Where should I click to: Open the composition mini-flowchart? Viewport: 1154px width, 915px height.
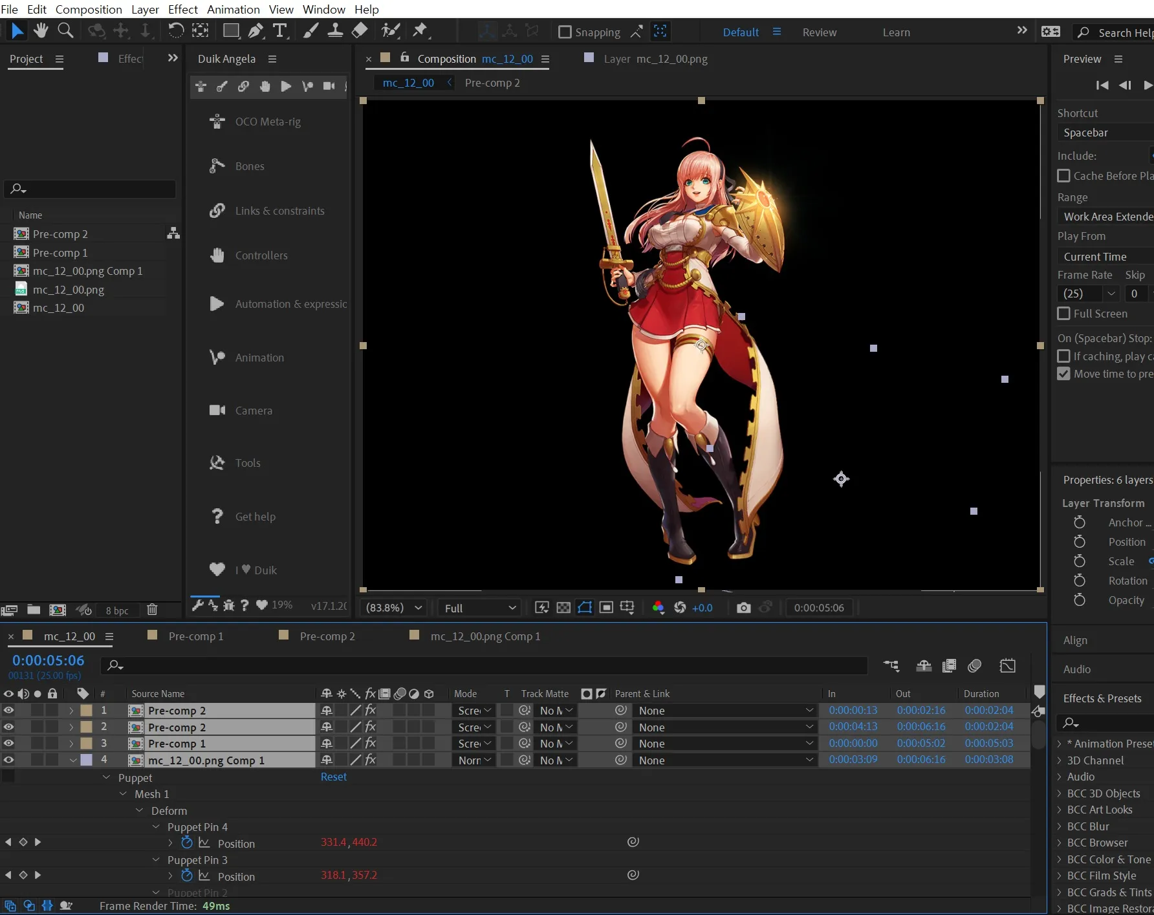(891, 666)
